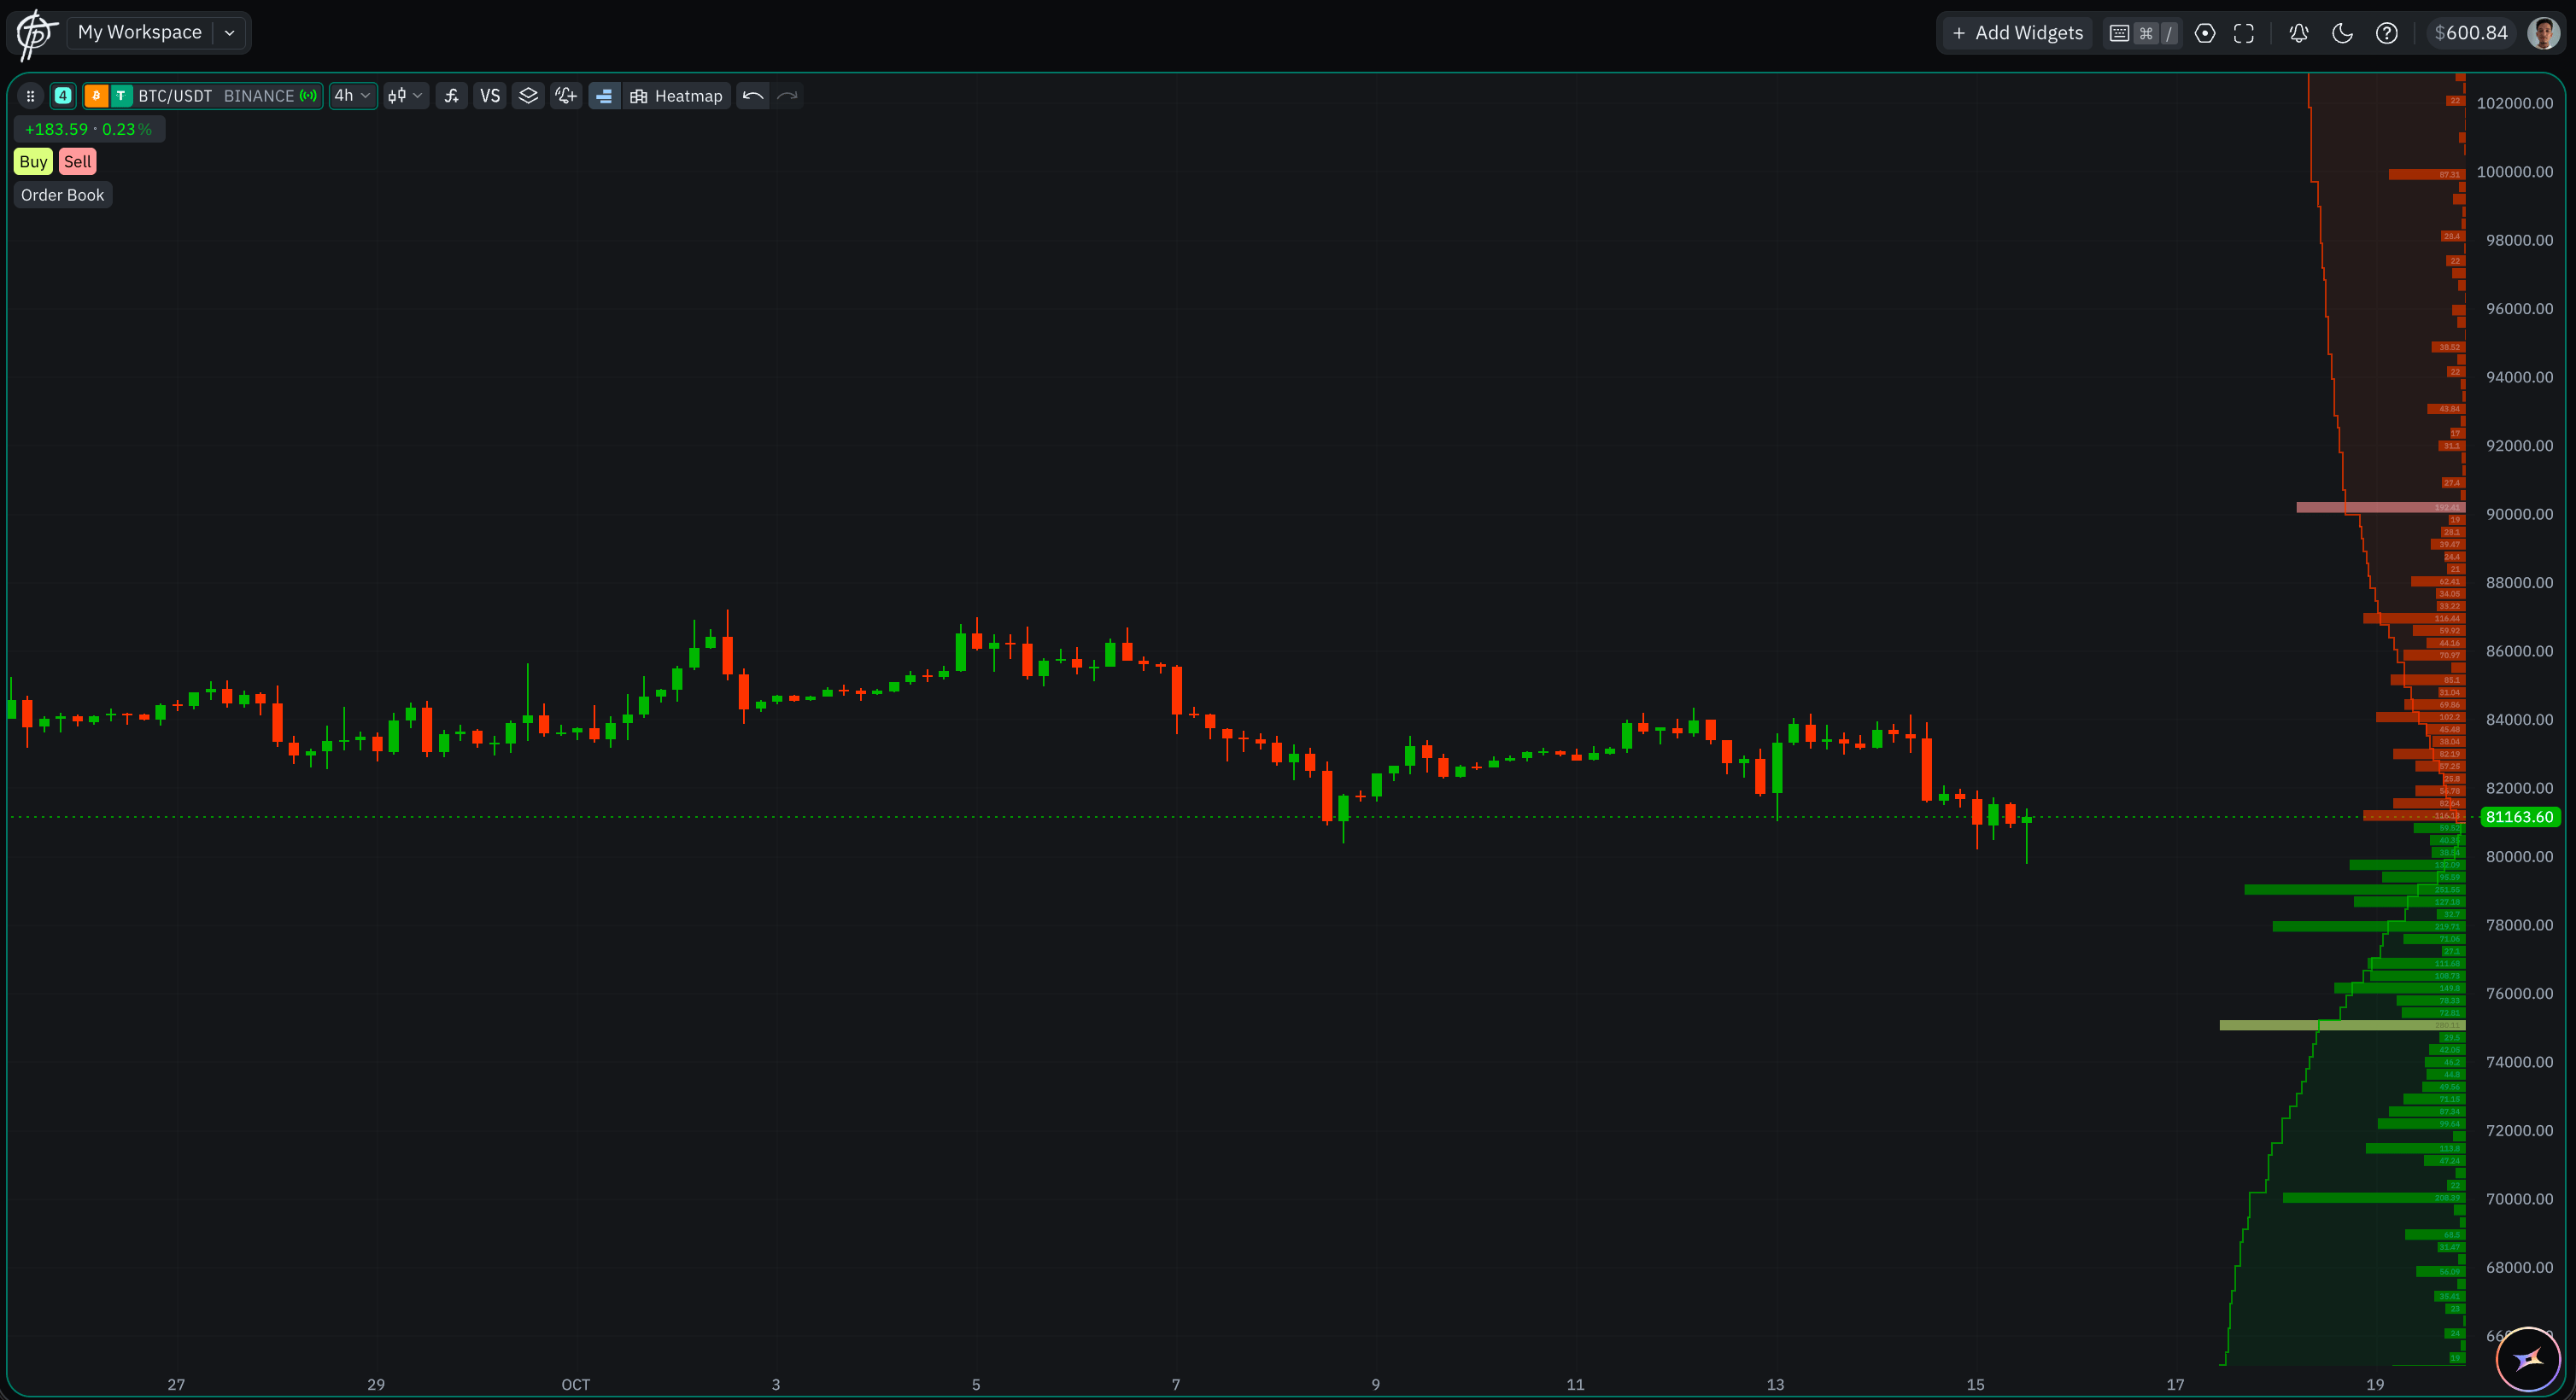Click the Order Book label
This screenshot has width=2576, height=1400.
62,195
